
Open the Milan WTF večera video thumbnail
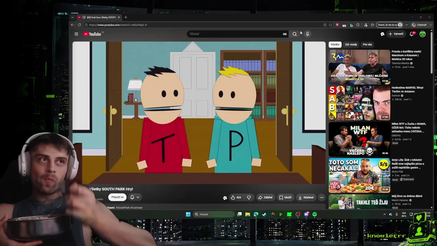tap(359, 139)
